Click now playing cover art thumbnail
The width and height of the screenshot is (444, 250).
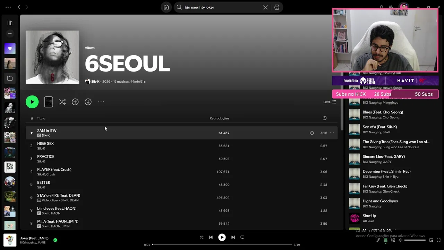tap(10, 240)
